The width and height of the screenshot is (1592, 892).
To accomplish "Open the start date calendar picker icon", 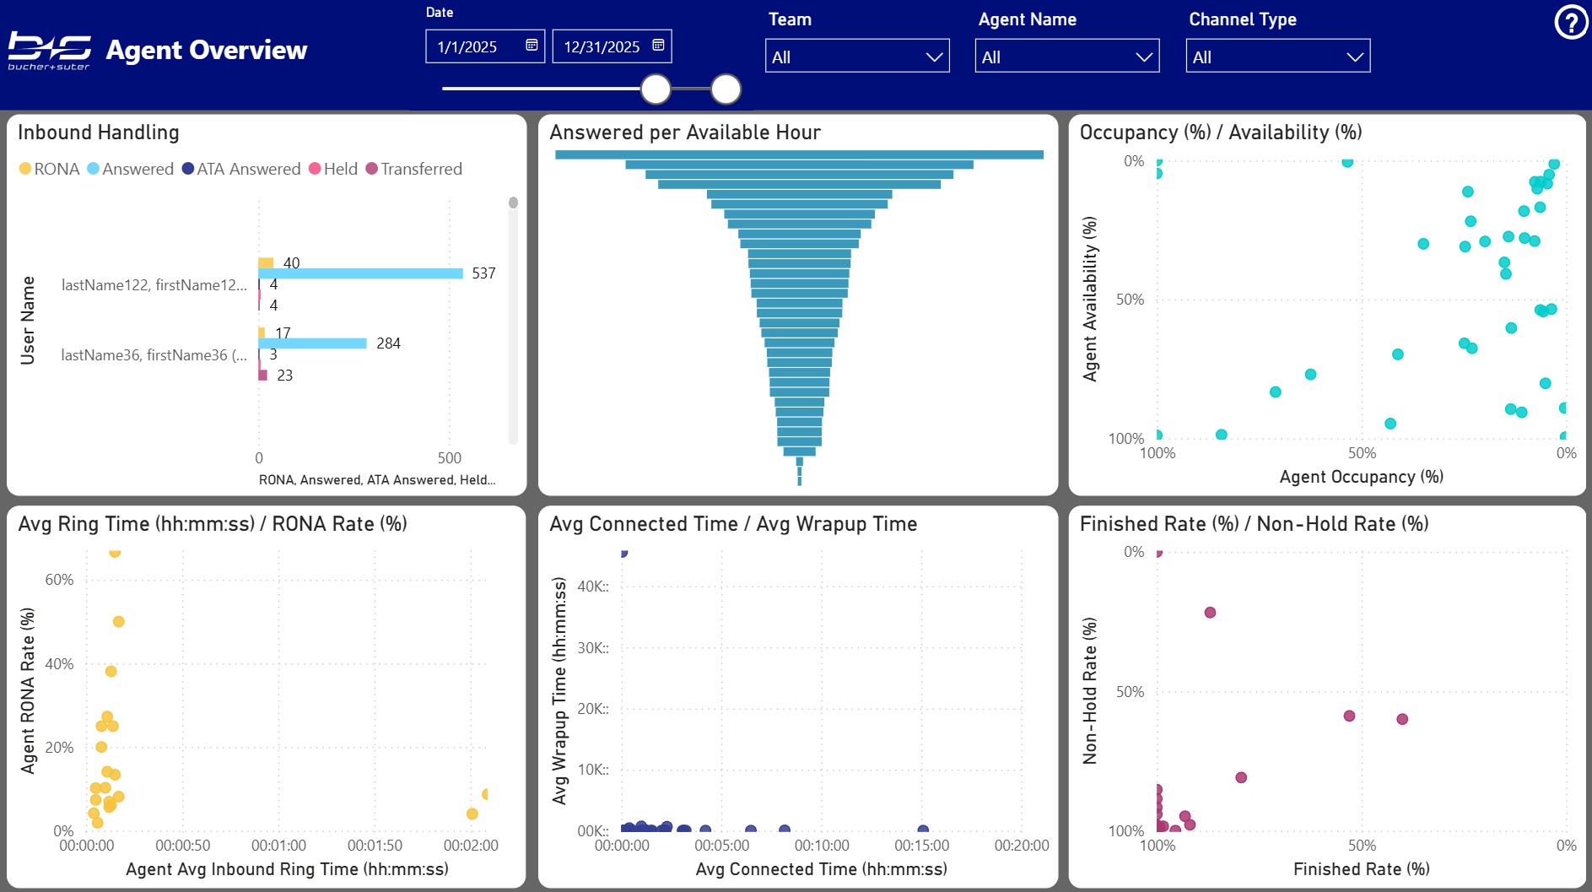I will click(x=532, y=46).
